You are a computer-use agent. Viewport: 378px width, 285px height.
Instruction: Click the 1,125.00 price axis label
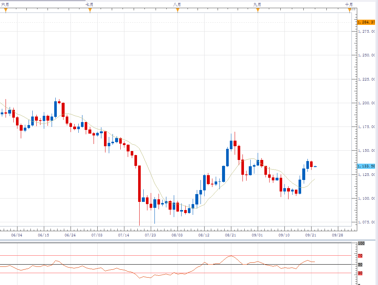click(x=366, y=174)
